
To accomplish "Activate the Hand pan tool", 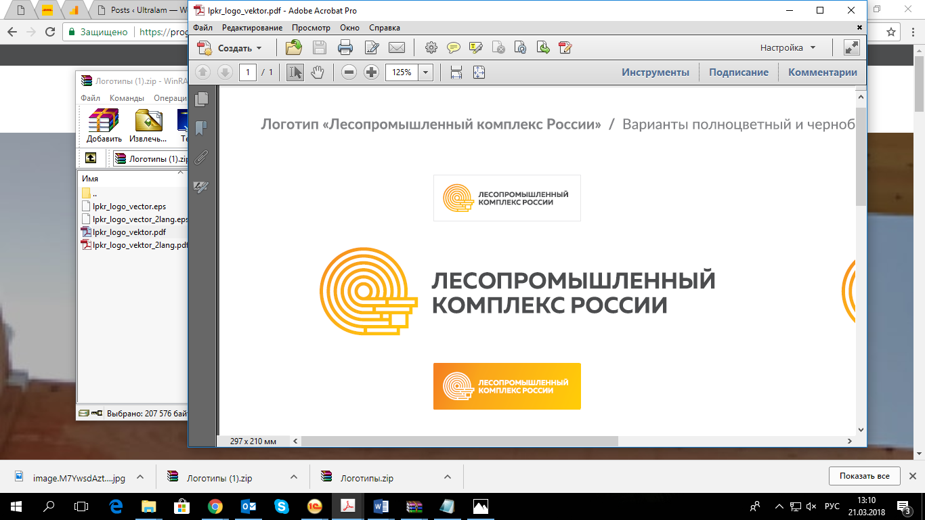I will (x=317, y=72).
